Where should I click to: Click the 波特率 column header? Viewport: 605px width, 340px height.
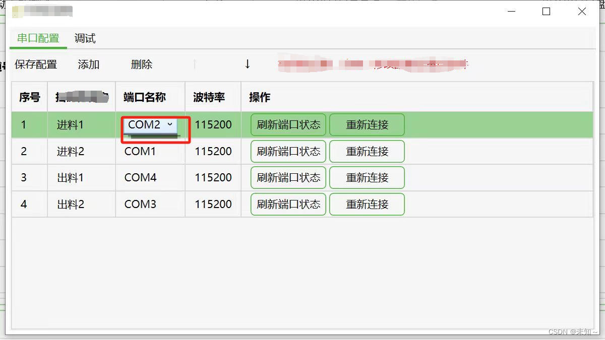click(213, 97)
